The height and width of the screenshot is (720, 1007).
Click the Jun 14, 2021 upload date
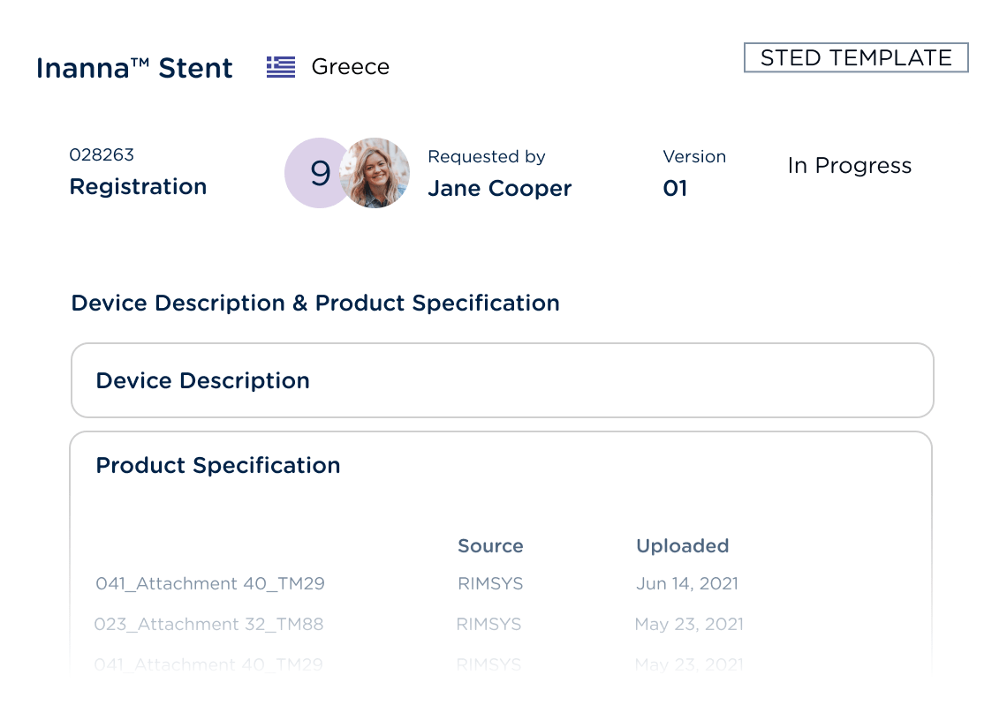[686, 583]
